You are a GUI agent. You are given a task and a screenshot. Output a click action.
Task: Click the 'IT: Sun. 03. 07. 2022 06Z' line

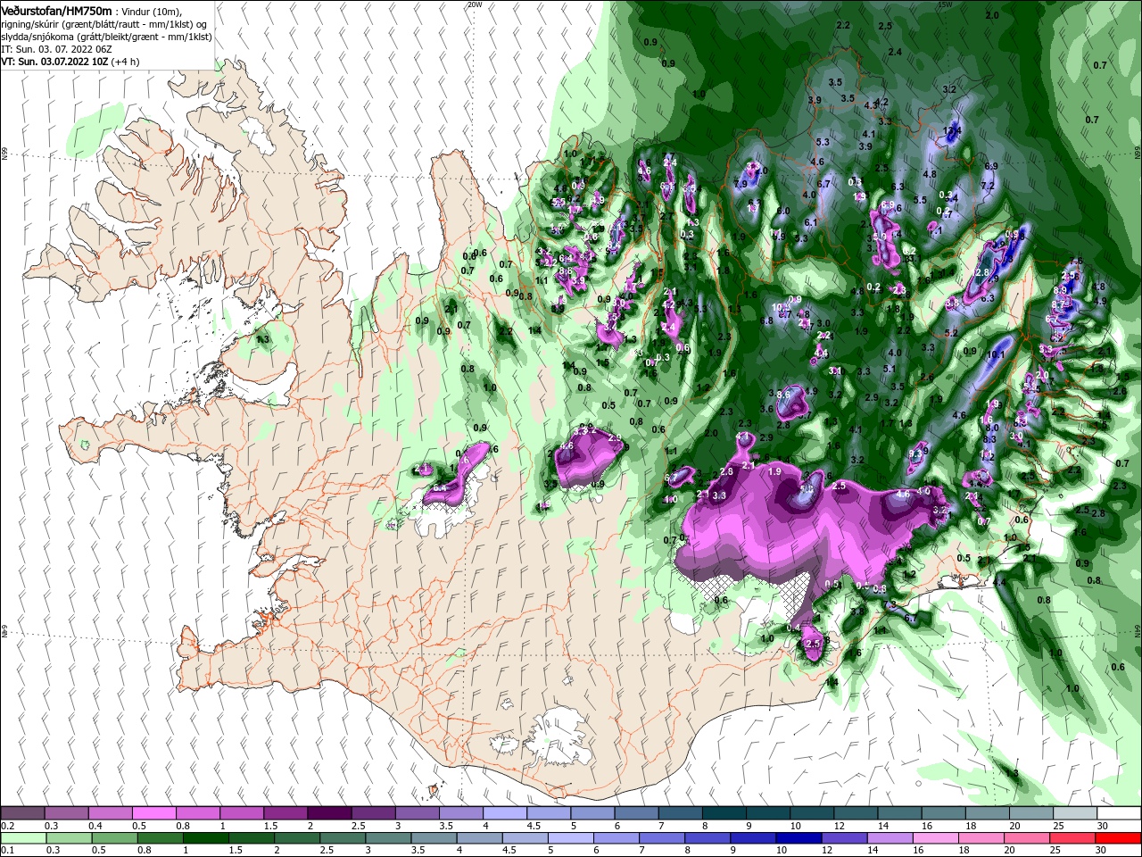(56, 49)
